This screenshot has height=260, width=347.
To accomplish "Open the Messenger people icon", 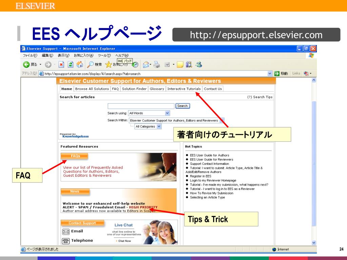I will point(199,65).
